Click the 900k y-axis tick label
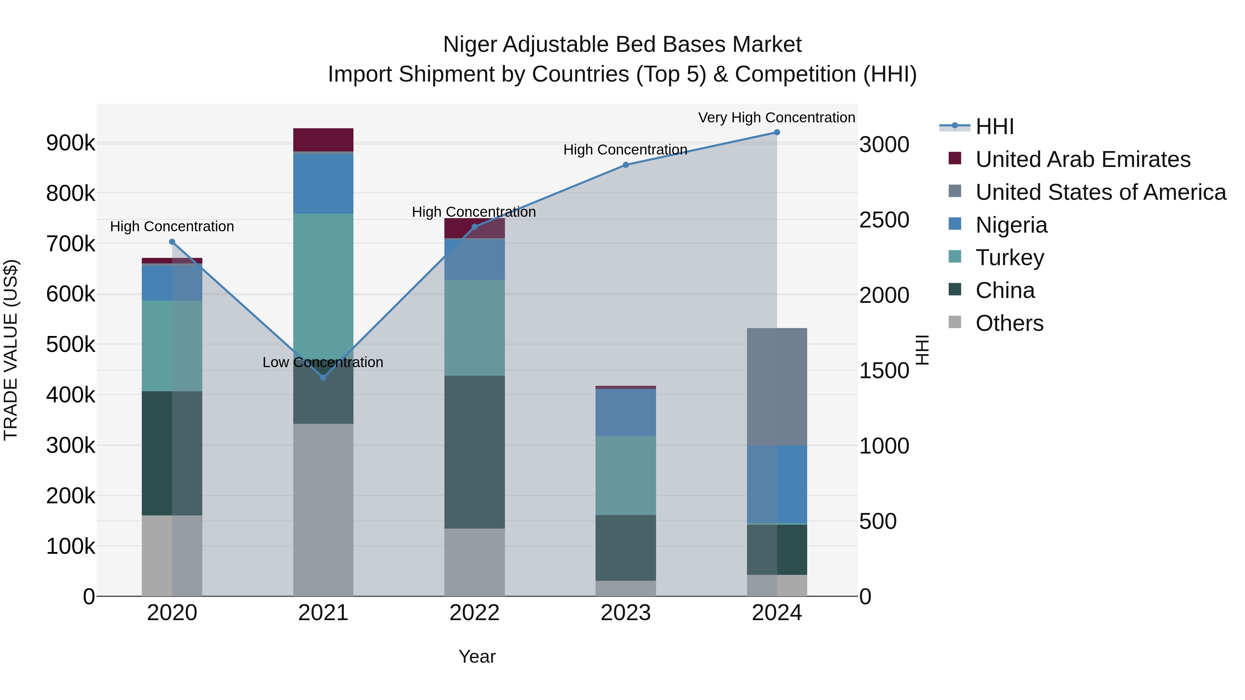Viewport: 1245px width, 700px height. click(71, 143)
